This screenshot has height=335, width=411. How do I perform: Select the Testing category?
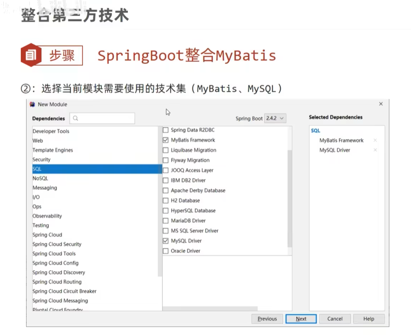(41, 225)
